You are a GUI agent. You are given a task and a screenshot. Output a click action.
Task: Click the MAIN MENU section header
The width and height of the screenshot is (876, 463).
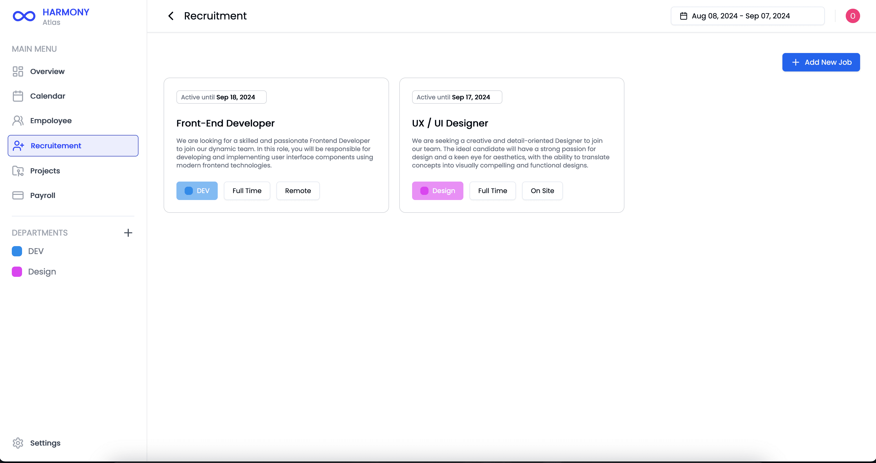pyautogui.click(x=34, y=49)
